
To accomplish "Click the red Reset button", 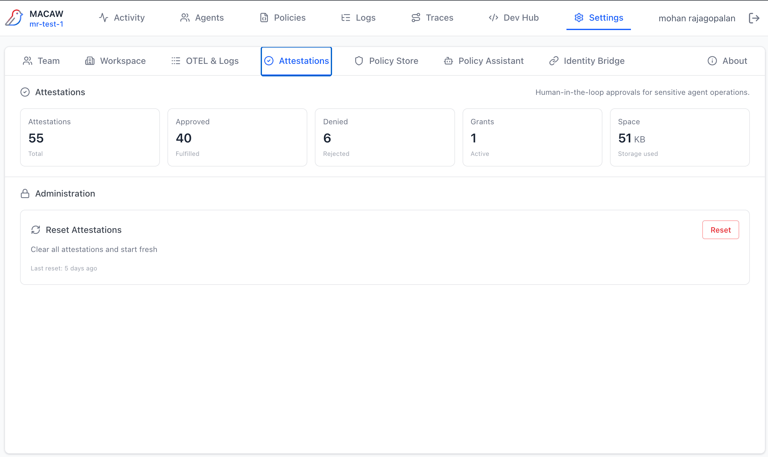I will click(x=720, y=230).
